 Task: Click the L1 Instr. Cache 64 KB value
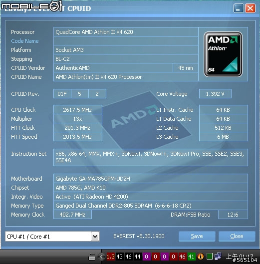click(223, 110)
